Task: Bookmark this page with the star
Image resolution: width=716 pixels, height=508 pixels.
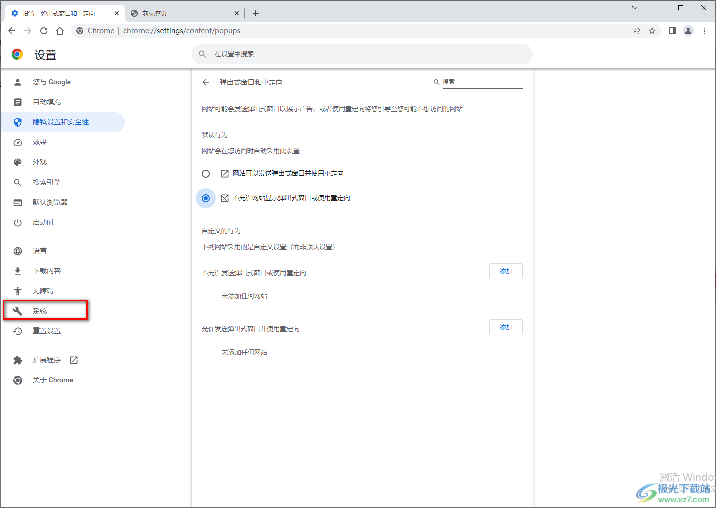Action: pyautogui.click(x=652, y=31)
